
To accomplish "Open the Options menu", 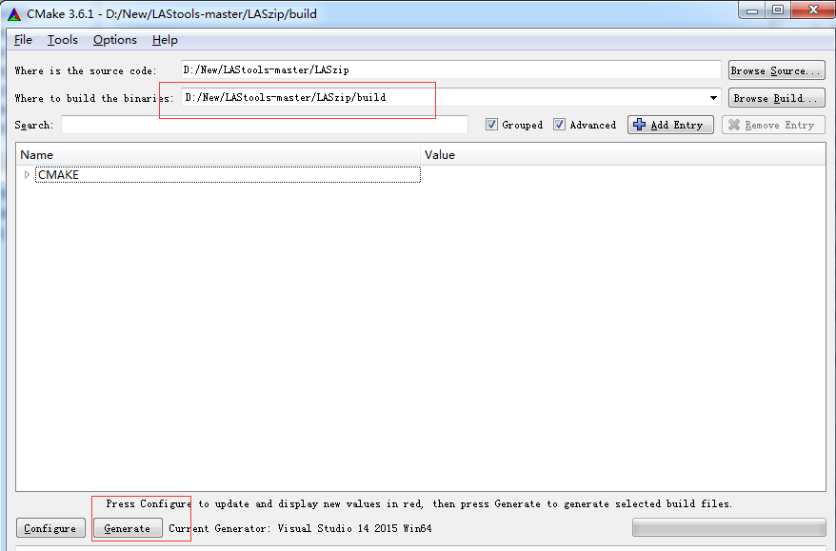I will pos(114,40).
